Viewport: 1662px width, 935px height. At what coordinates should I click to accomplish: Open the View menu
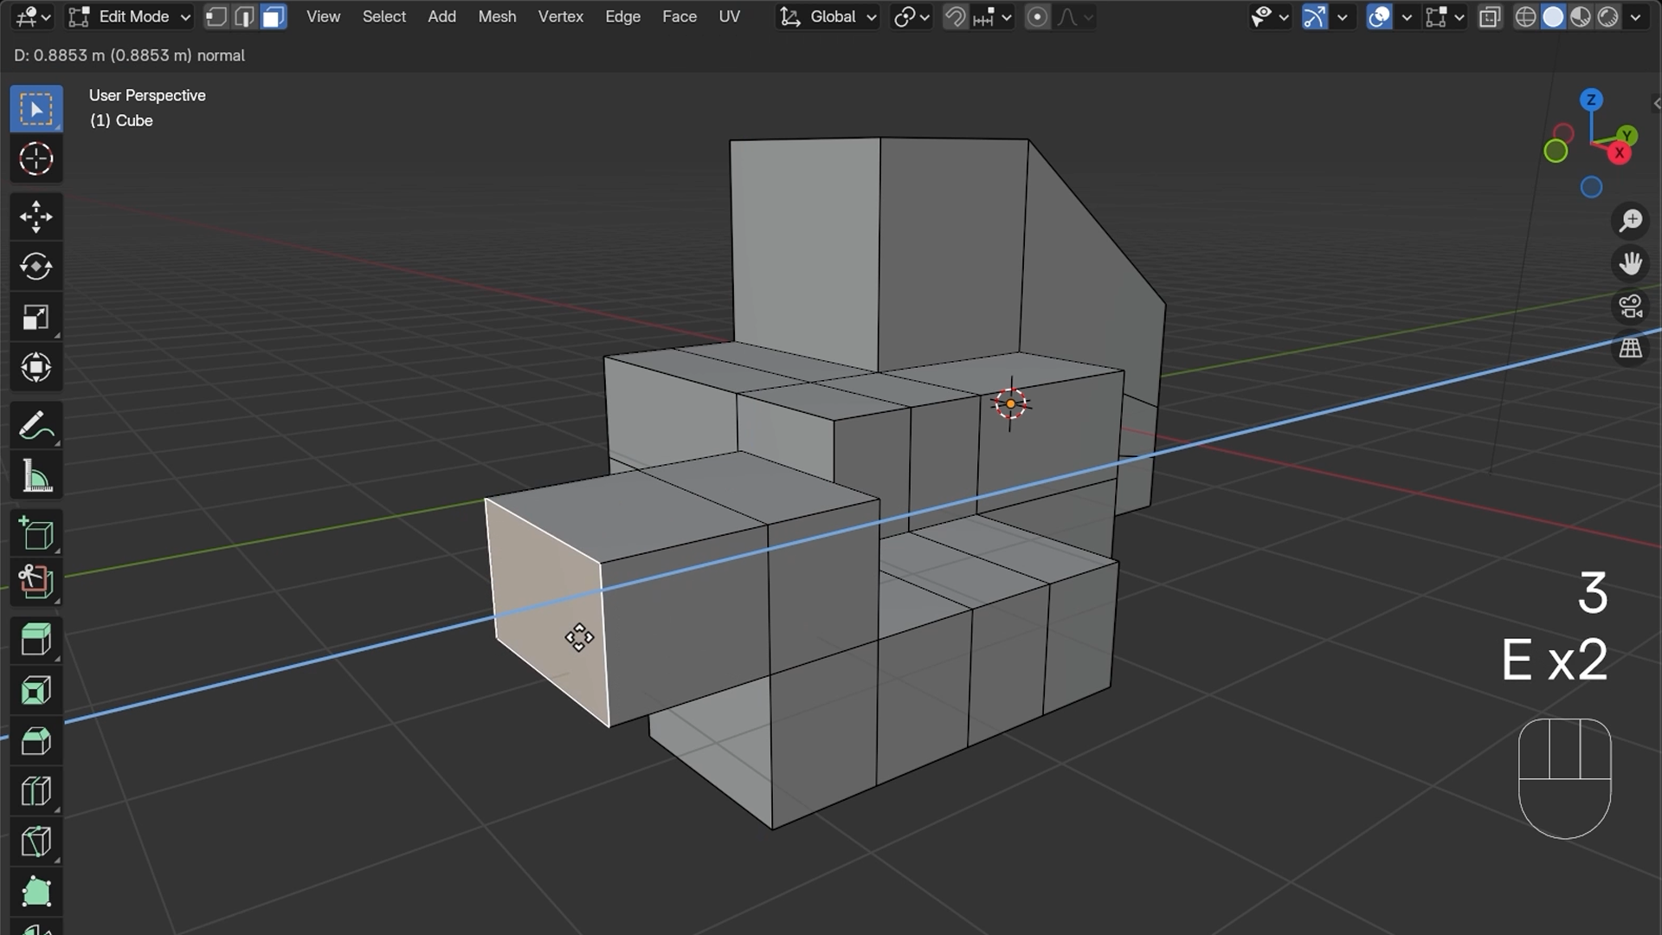[x=323, y=16]
